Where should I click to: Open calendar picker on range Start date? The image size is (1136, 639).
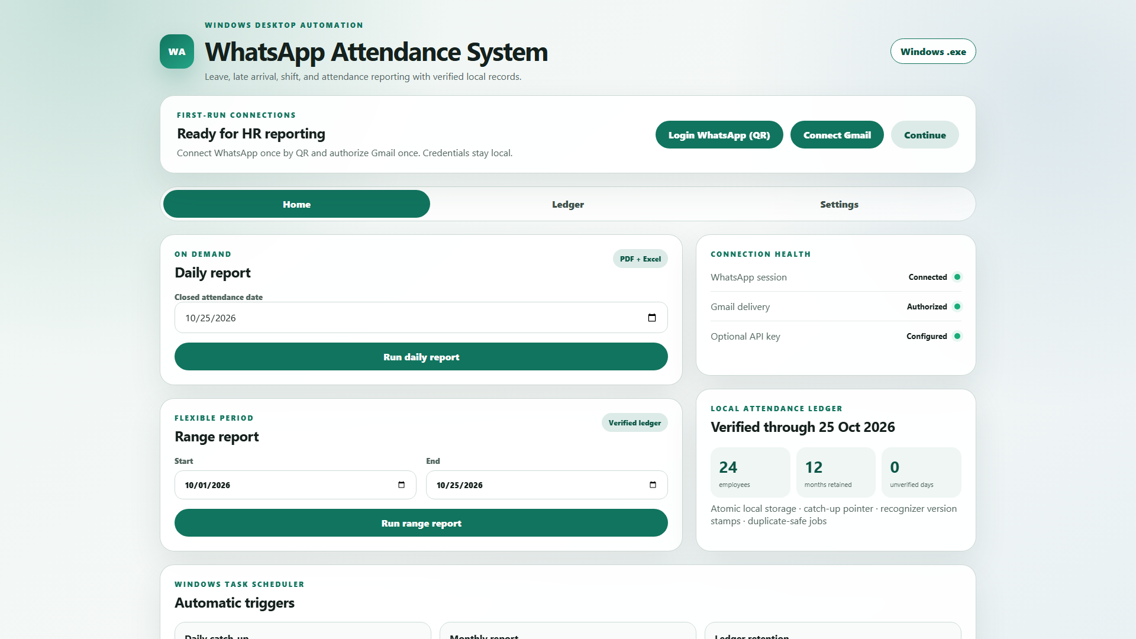click(x=401, y=485)
